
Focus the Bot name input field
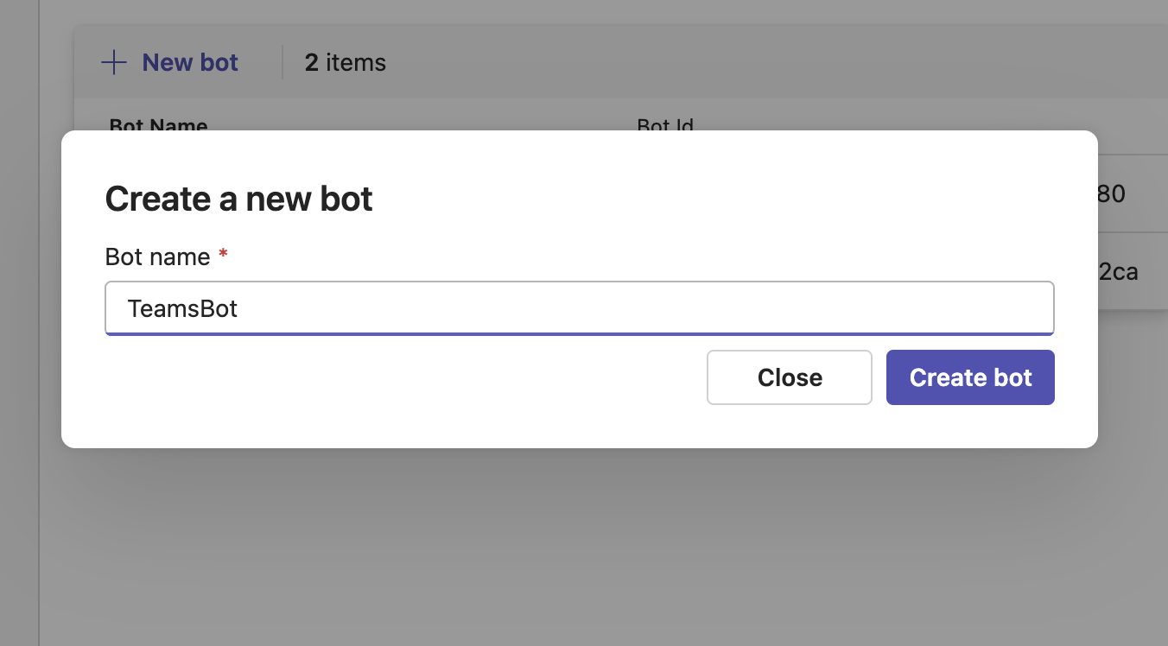tap(580, 307)
